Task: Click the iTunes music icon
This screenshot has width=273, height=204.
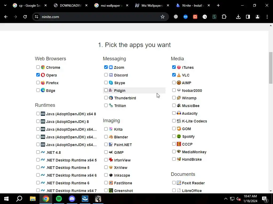Action: coord(179,67)
